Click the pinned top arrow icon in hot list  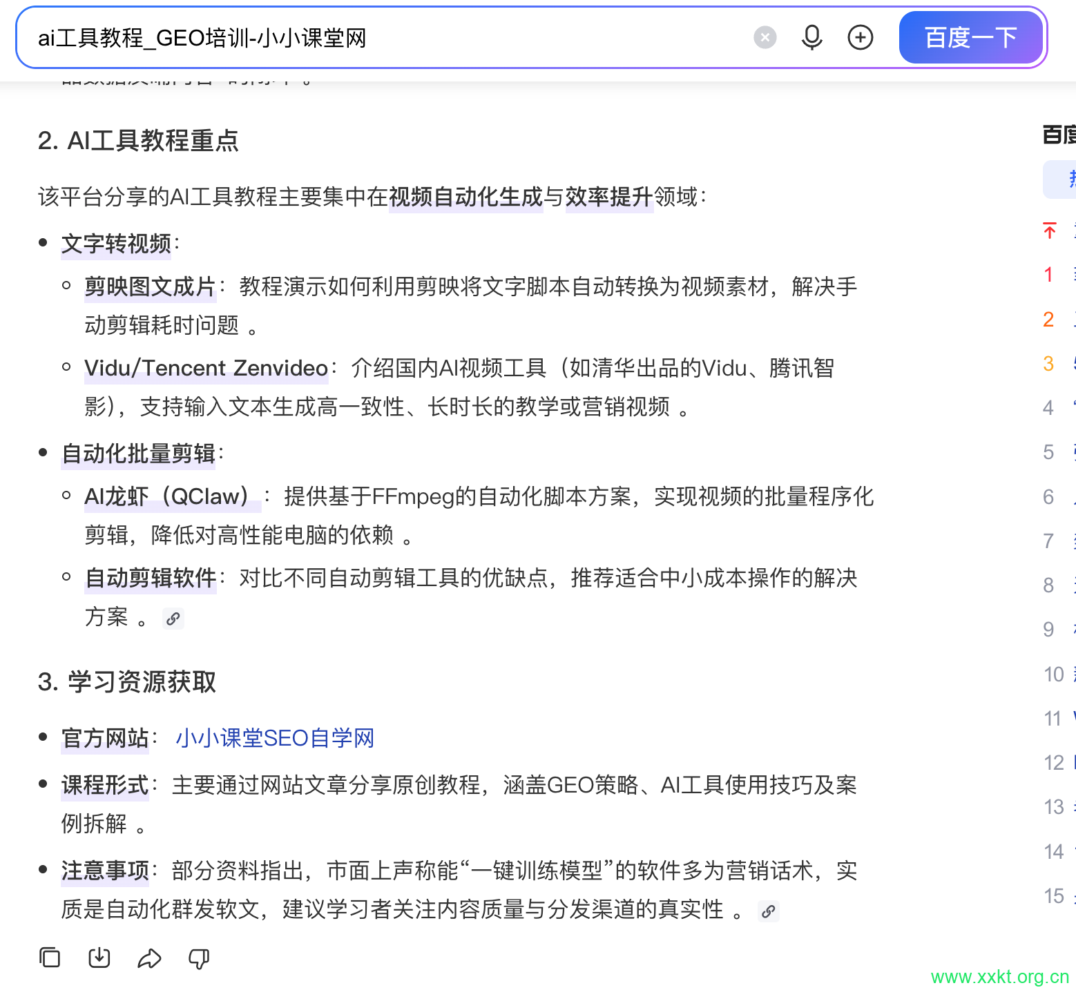click(1050, 230)
